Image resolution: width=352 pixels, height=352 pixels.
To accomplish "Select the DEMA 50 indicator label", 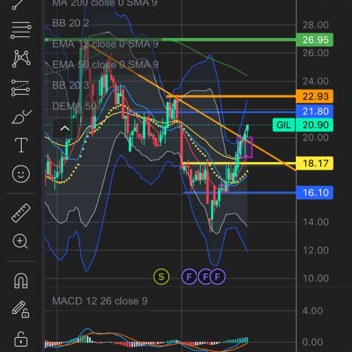I will [x=75, y=106].
